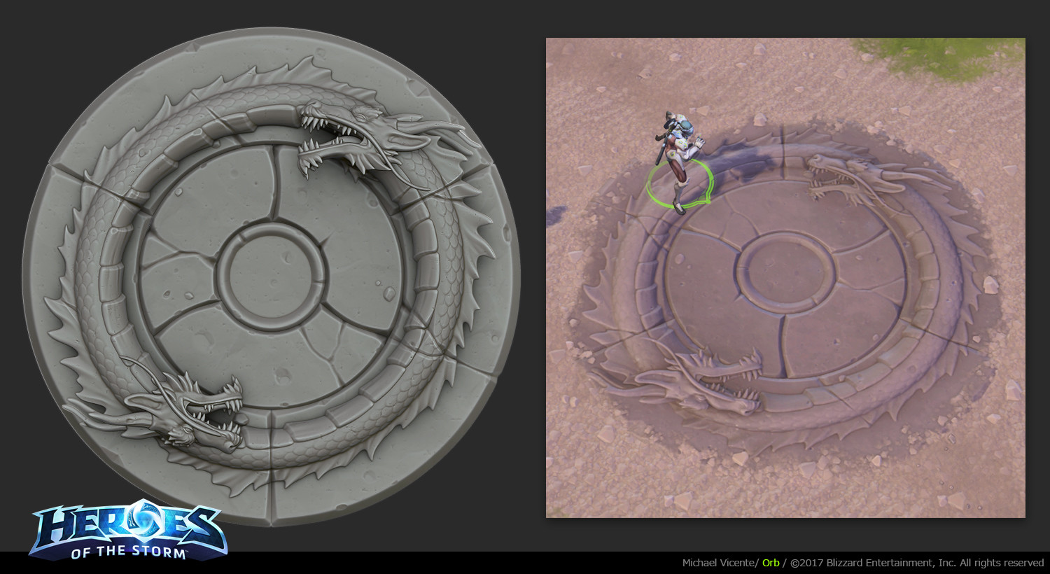Image resolution: width=1050 pixels, height=574 pixels.
Task: Click the green 'Orb' text in the credit
Action: tap(771, 563)
